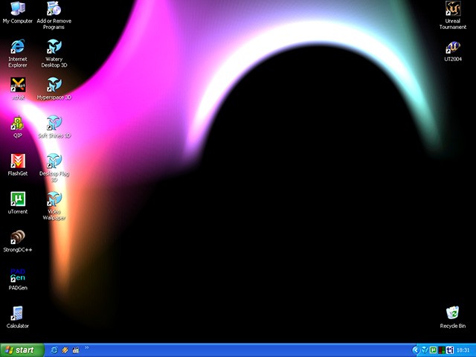Select the FlashGet shortcut icon
The image size is (476, 357).
point(18,165)
